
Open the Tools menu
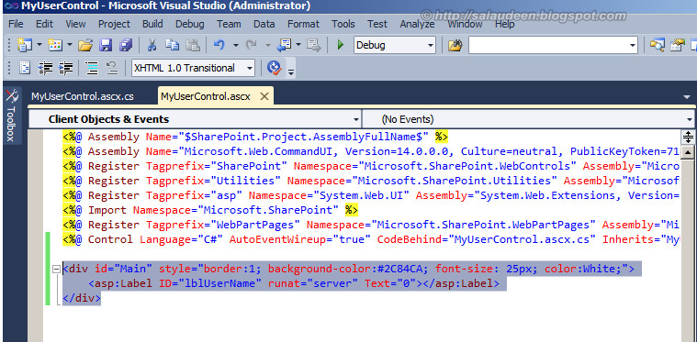tap(343, 24)
